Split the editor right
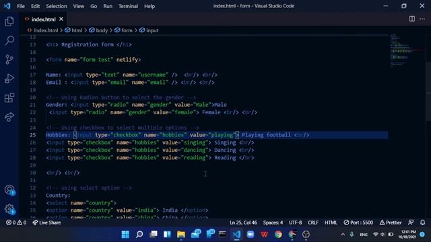Viewport: 431px width, 242px height. [x=411, y=19]
